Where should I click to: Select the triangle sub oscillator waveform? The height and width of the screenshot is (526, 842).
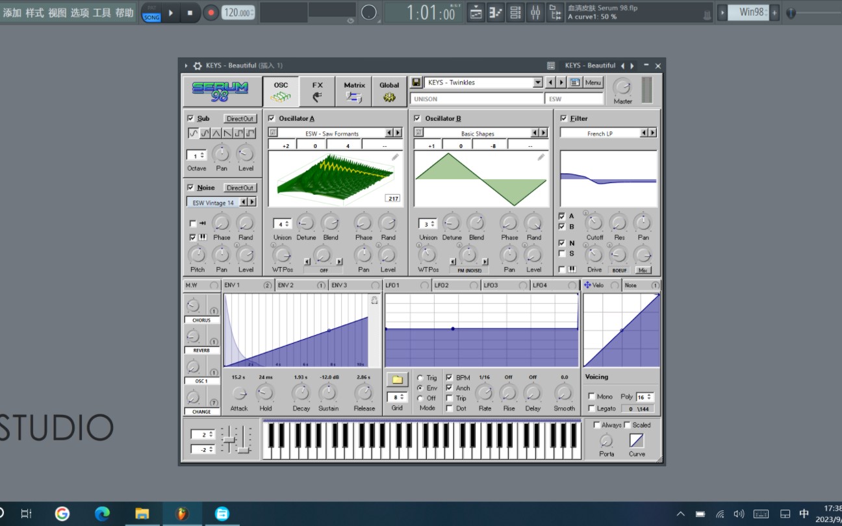[x=216, y=133]
